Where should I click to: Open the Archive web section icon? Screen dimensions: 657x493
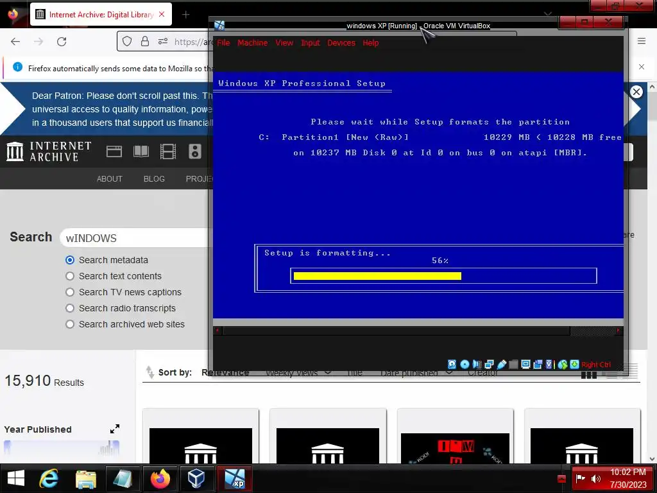pos(114,151)
